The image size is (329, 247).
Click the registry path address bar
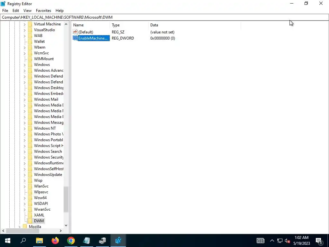(164, 17)
